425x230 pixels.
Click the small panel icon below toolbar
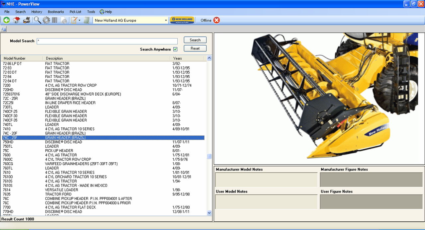tap(3, 29)
